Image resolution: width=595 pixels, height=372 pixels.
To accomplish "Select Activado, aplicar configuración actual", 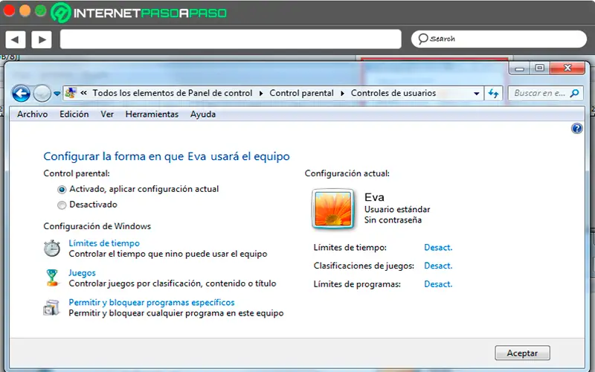I will click(62, 190).
